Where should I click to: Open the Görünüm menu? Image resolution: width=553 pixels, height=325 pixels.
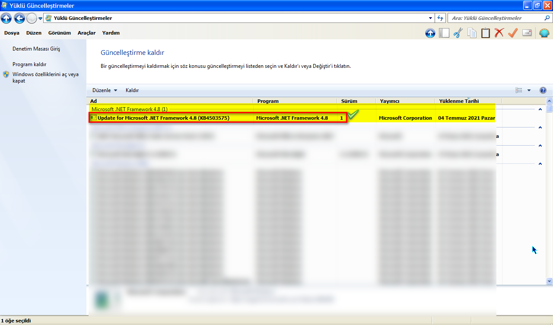[x=59, y=33]
